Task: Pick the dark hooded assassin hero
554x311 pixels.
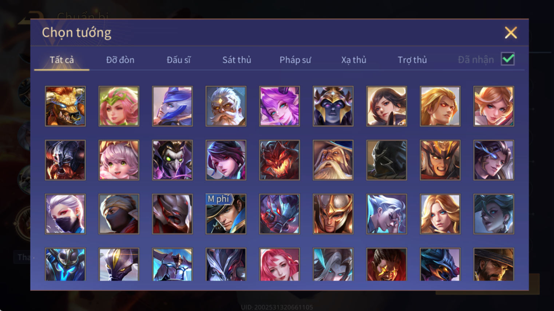Action: (386, 160)
